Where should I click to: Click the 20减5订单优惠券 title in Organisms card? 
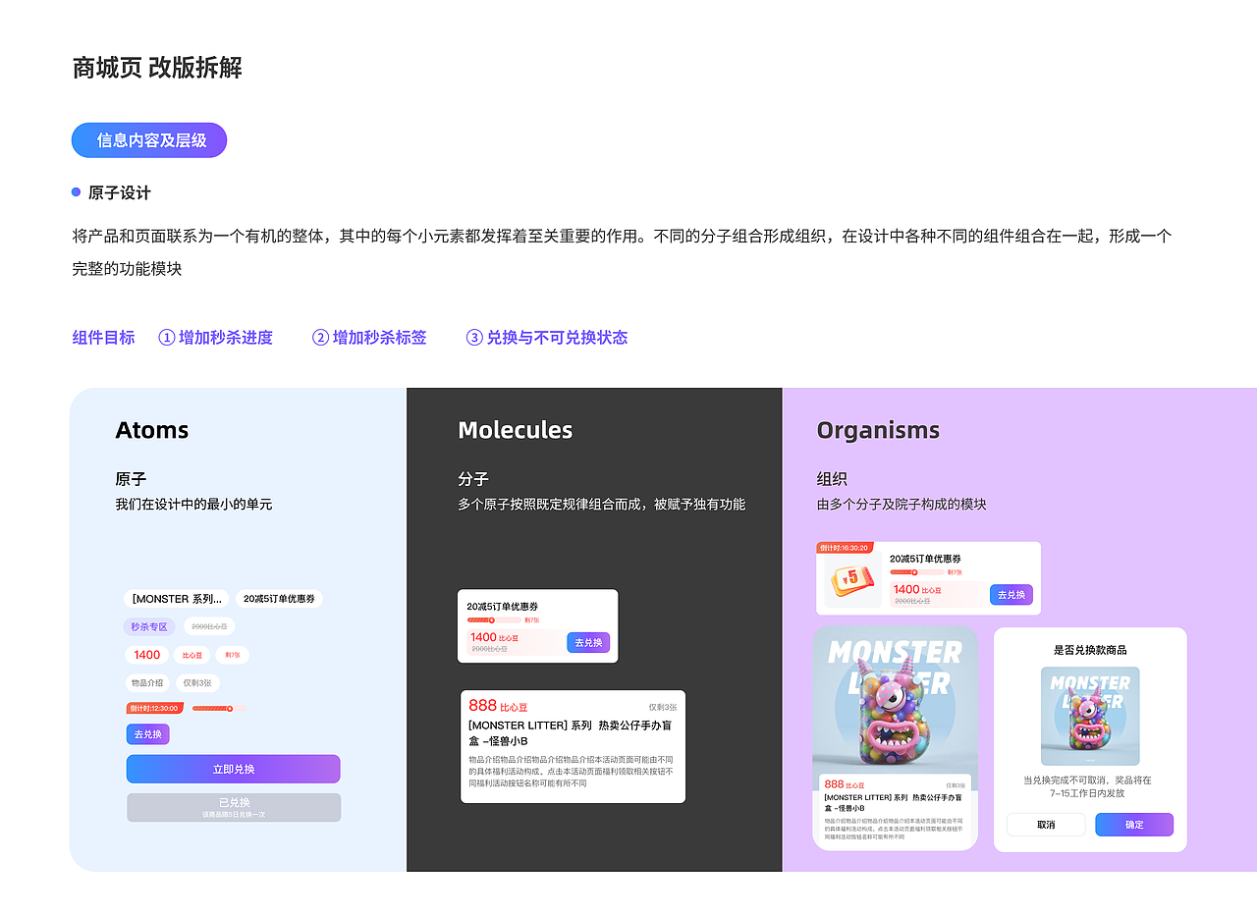tap(925, 559)
